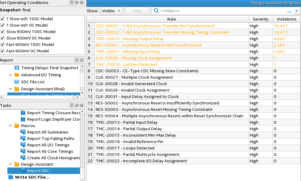The width and height of the screenshot is (301, 181).
Task: Click the Macros folder icon
Action: pyautogui.click(x=17, y=126)
